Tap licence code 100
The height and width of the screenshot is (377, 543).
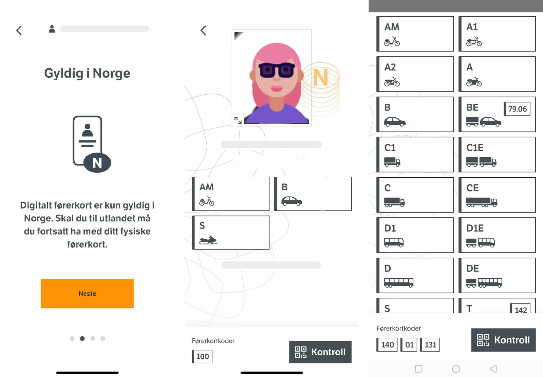[x=202, y=356]
